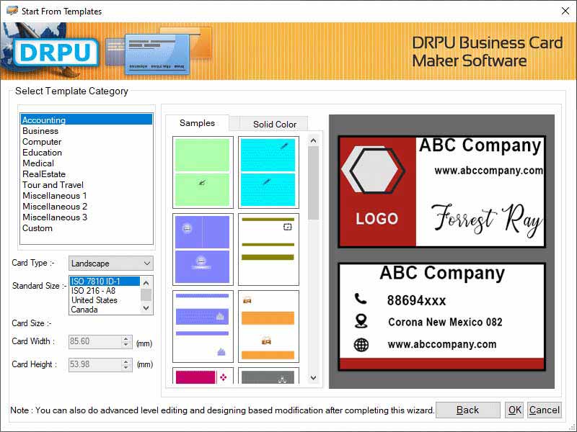Open the Samples tab

(x=196, y=123)
